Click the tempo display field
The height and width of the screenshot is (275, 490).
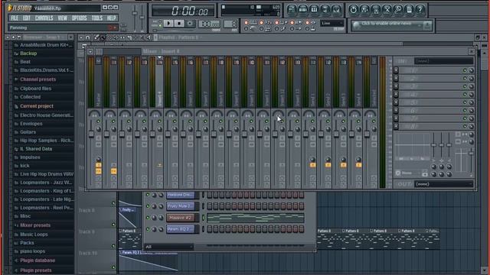click(x=209, y=24)
